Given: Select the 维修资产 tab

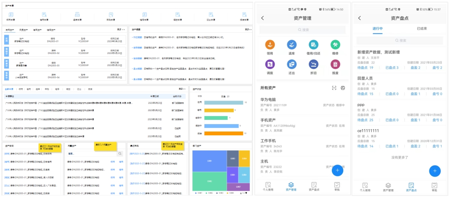Looking at the screenshot, I should (51, 30).
